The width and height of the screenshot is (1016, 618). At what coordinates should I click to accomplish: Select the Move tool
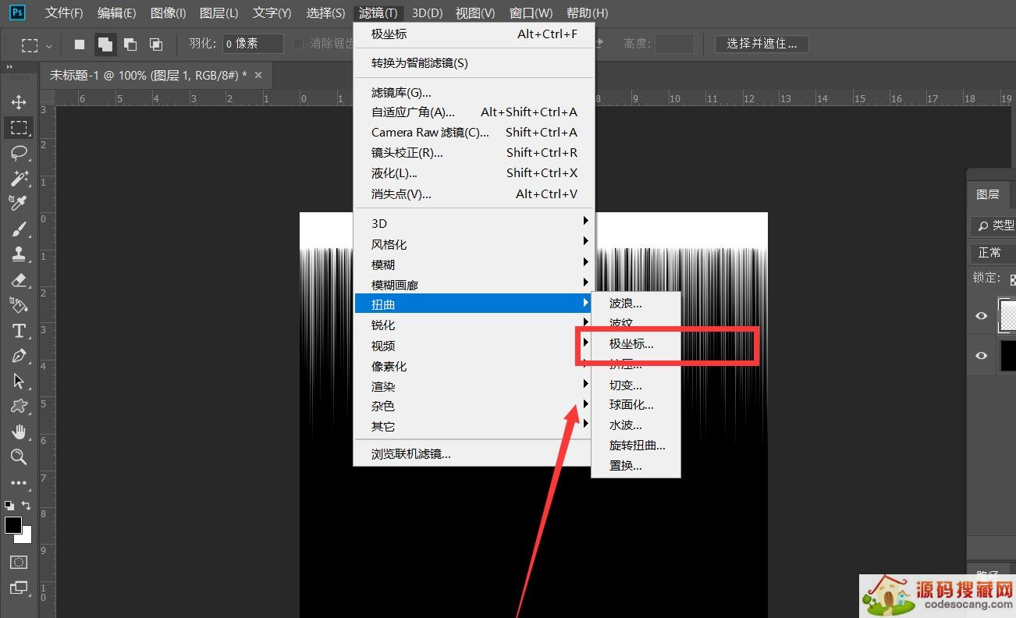[19, 102]
